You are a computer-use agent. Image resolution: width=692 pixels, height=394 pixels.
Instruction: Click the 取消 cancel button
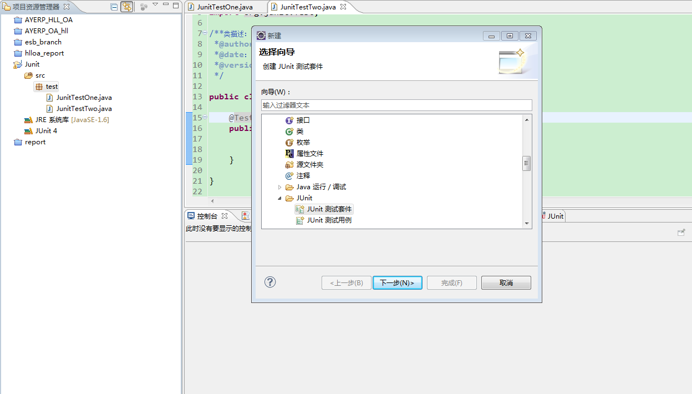(x=506, y=282)
